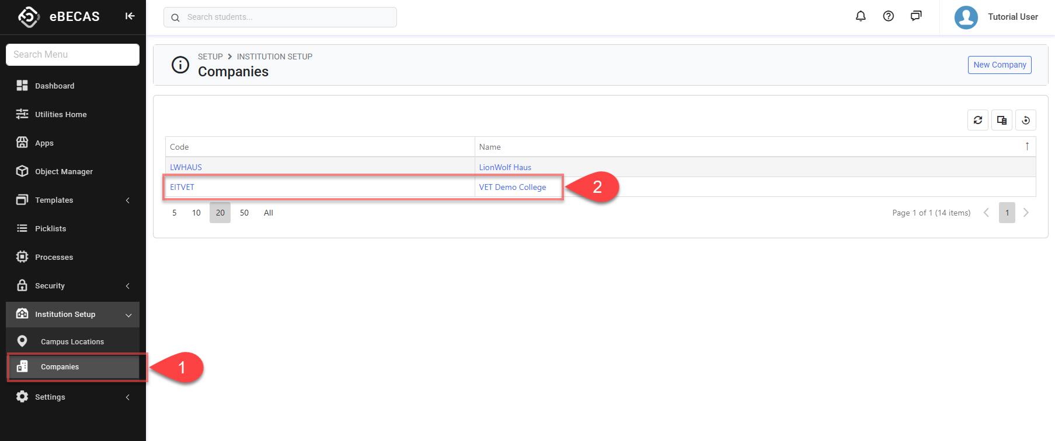The height and width of the screenshot is (441, 1055).
Task: Expand the Templates menu chevron
Action: [x=128, y=200]
